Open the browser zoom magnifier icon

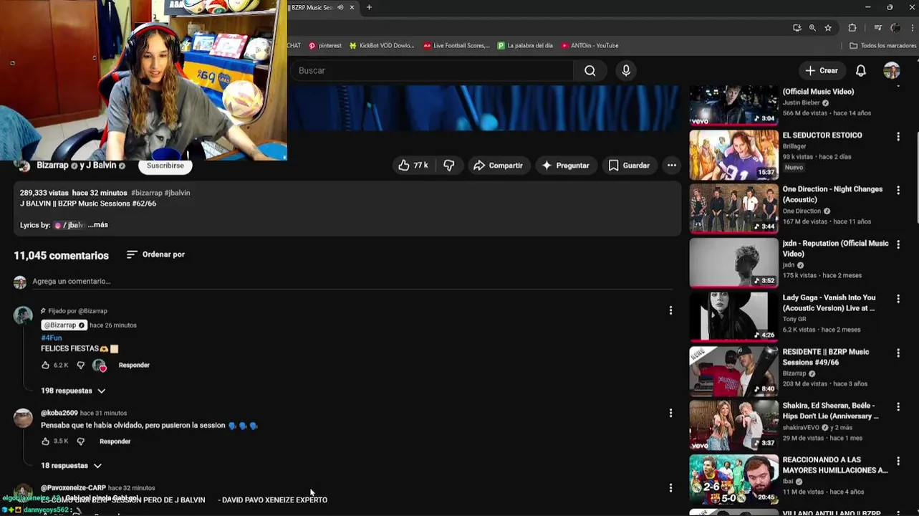coord(812,28)
